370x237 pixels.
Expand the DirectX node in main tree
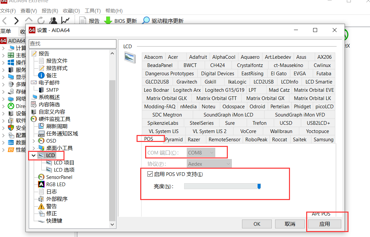click(3, 106)
